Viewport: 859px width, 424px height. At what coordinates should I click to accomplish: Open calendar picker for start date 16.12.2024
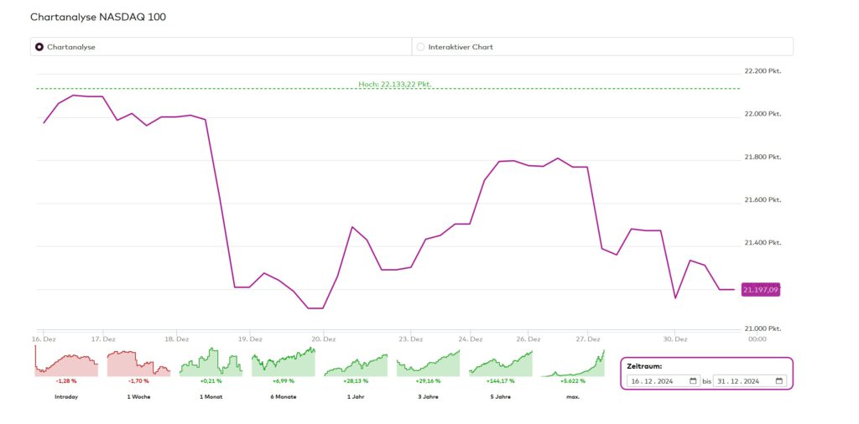pyautogui.click(x=693, y=381)
